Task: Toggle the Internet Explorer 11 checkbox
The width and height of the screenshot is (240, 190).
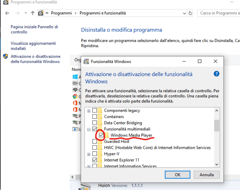Action: (95, 160)
